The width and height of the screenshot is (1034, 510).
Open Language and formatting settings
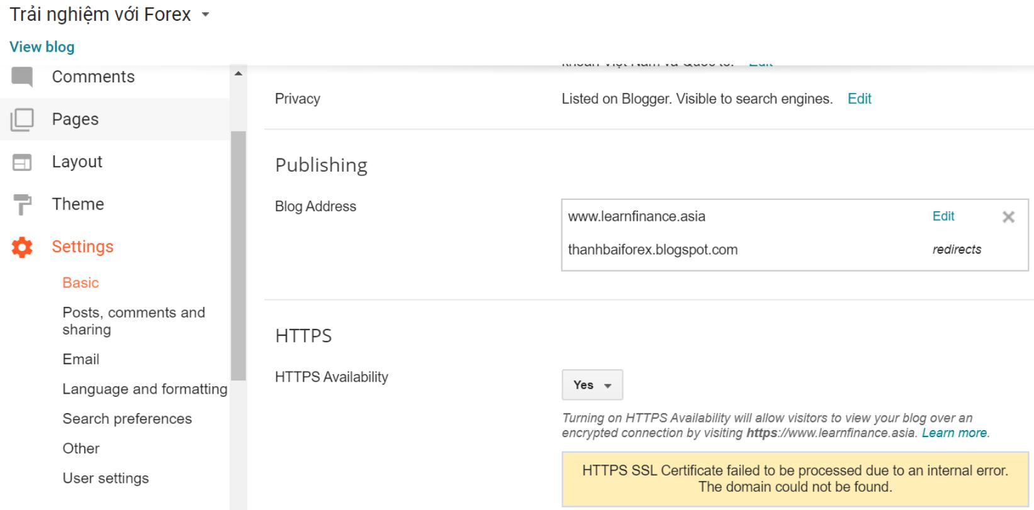(x=144, y=389)
